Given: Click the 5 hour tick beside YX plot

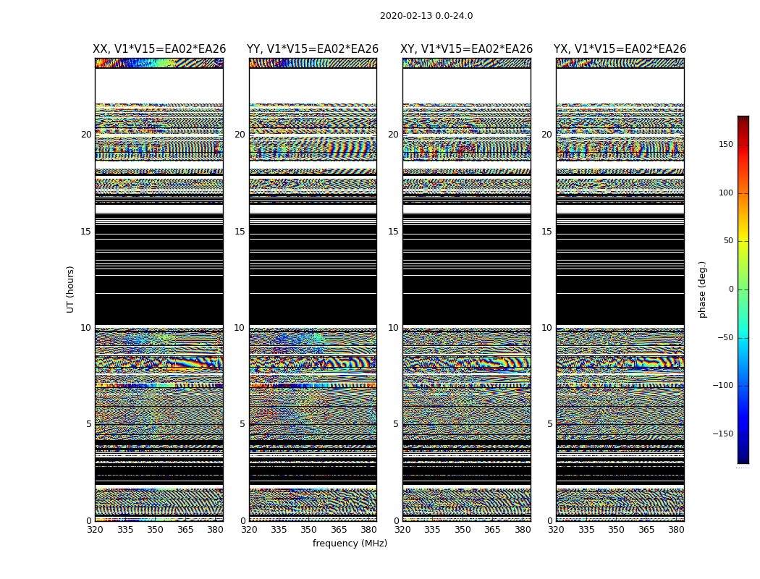Looking at the screenshot, I should (549, 424).
